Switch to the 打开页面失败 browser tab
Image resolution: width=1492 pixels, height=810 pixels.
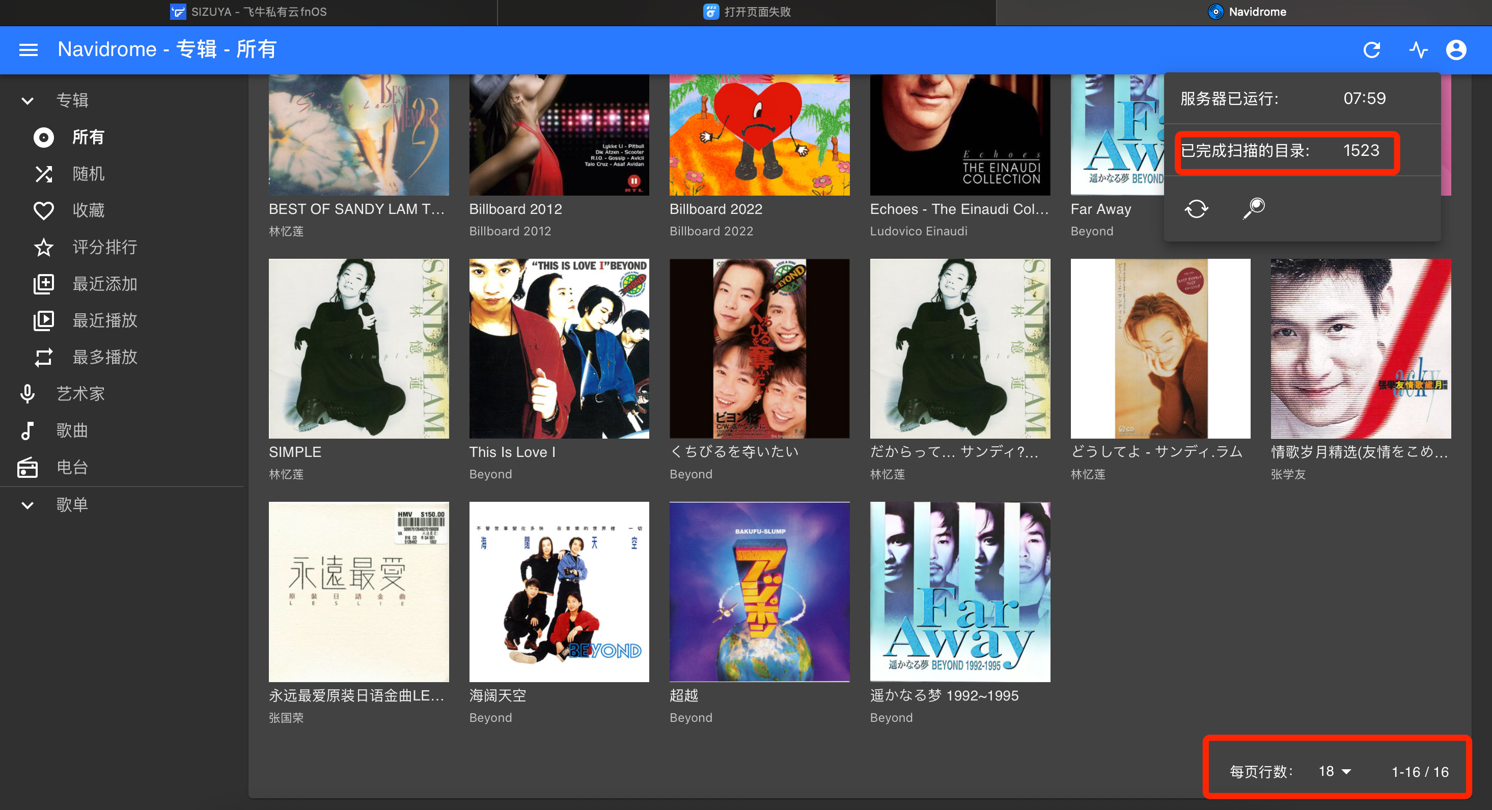pos(747,12)
